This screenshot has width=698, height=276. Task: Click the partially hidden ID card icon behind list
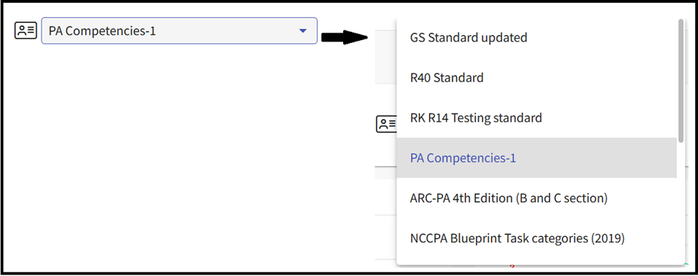(x=386, y=125)
